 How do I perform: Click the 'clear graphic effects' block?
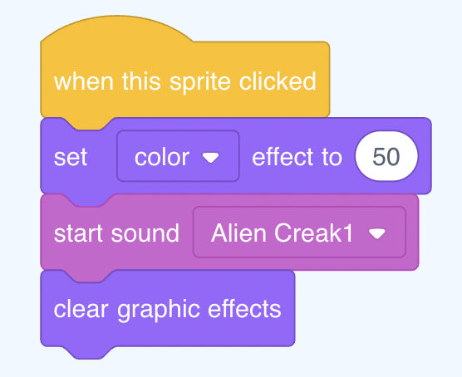[167, 309]
